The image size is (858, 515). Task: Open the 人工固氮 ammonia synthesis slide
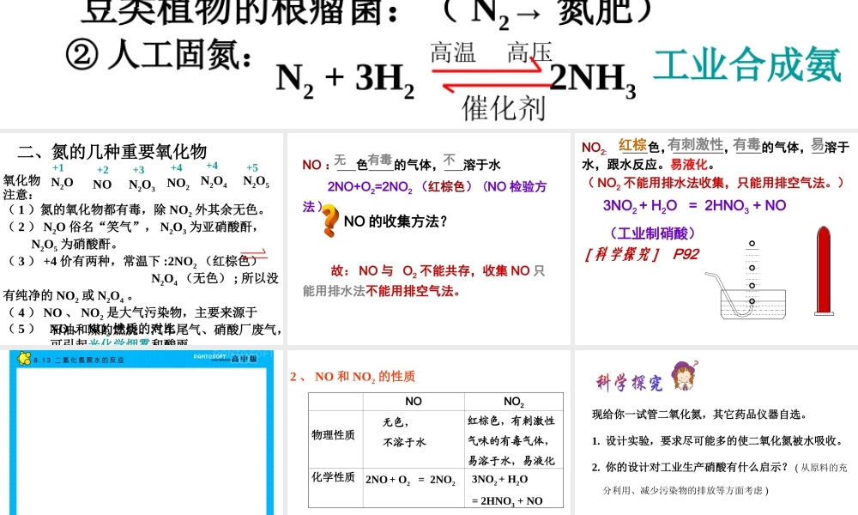tap(429, 63)
